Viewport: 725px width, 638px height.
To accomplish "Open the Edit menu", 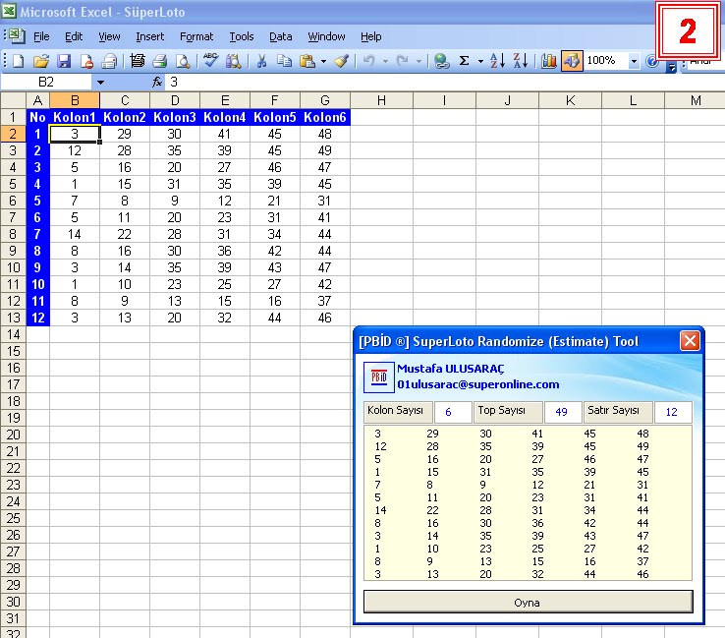I will point(74,36).
